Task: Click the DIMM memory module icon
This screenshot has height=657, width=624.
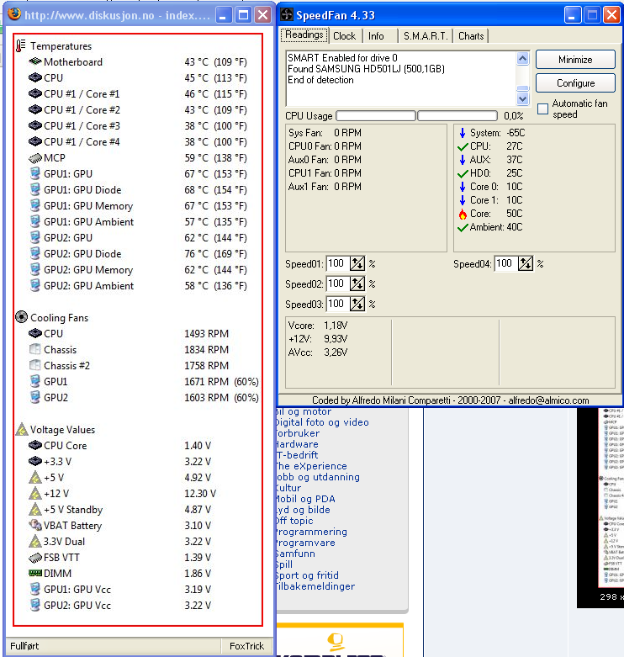Action: click(35, 573)
